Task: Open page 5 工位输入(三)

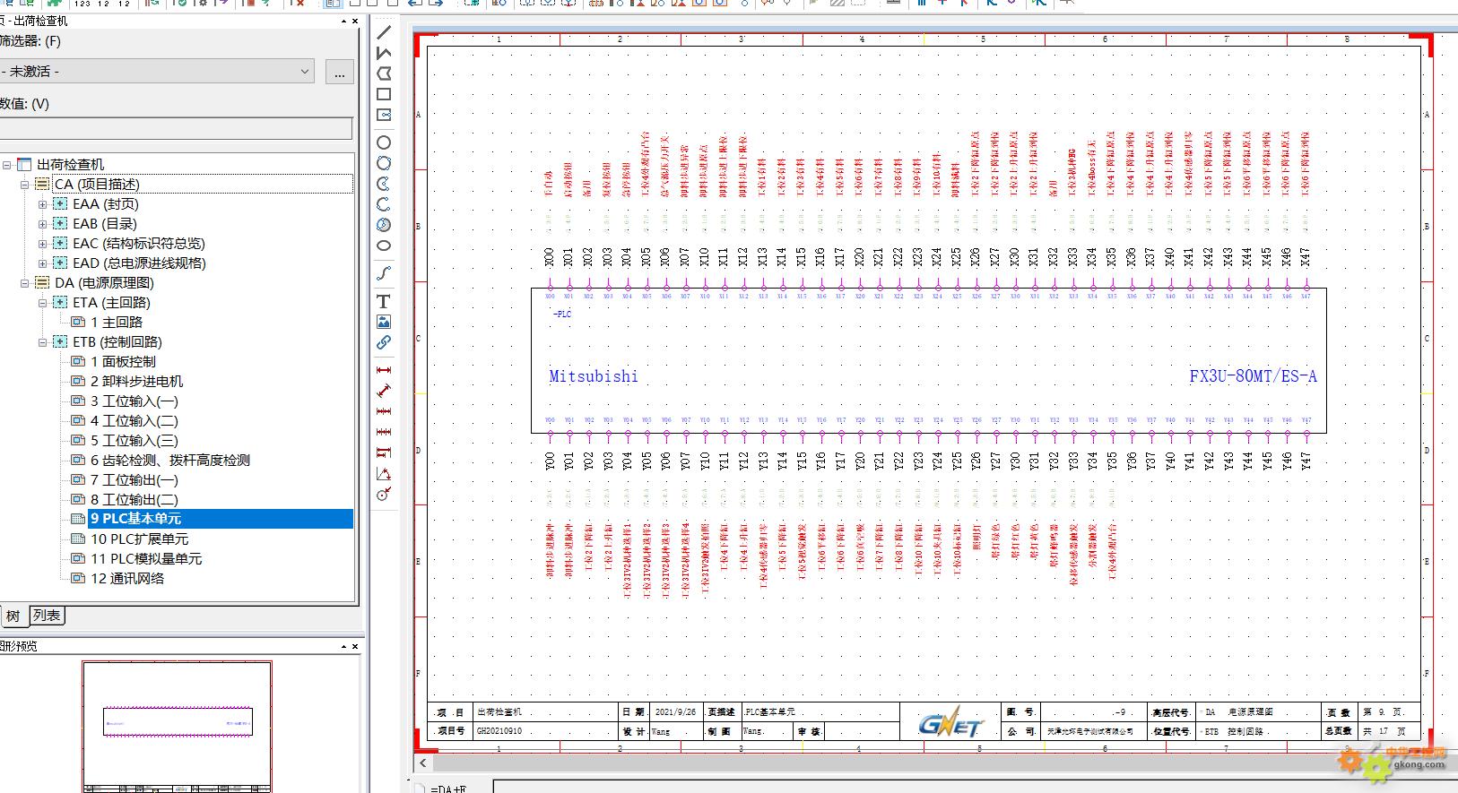Action: pyautogui.click(x=135, y=441)
